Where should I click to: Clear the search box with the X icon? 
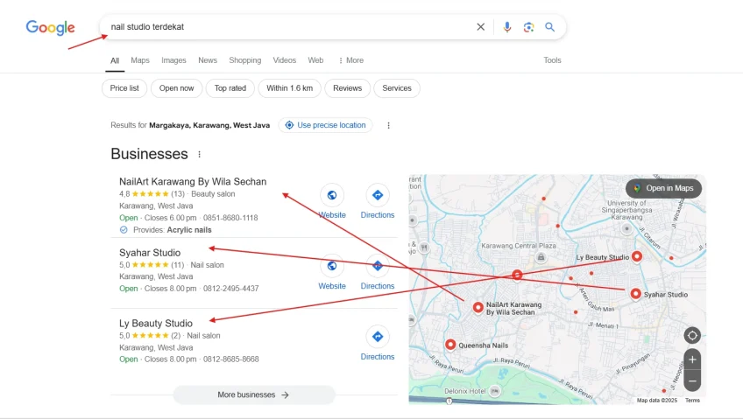point(480,27)
